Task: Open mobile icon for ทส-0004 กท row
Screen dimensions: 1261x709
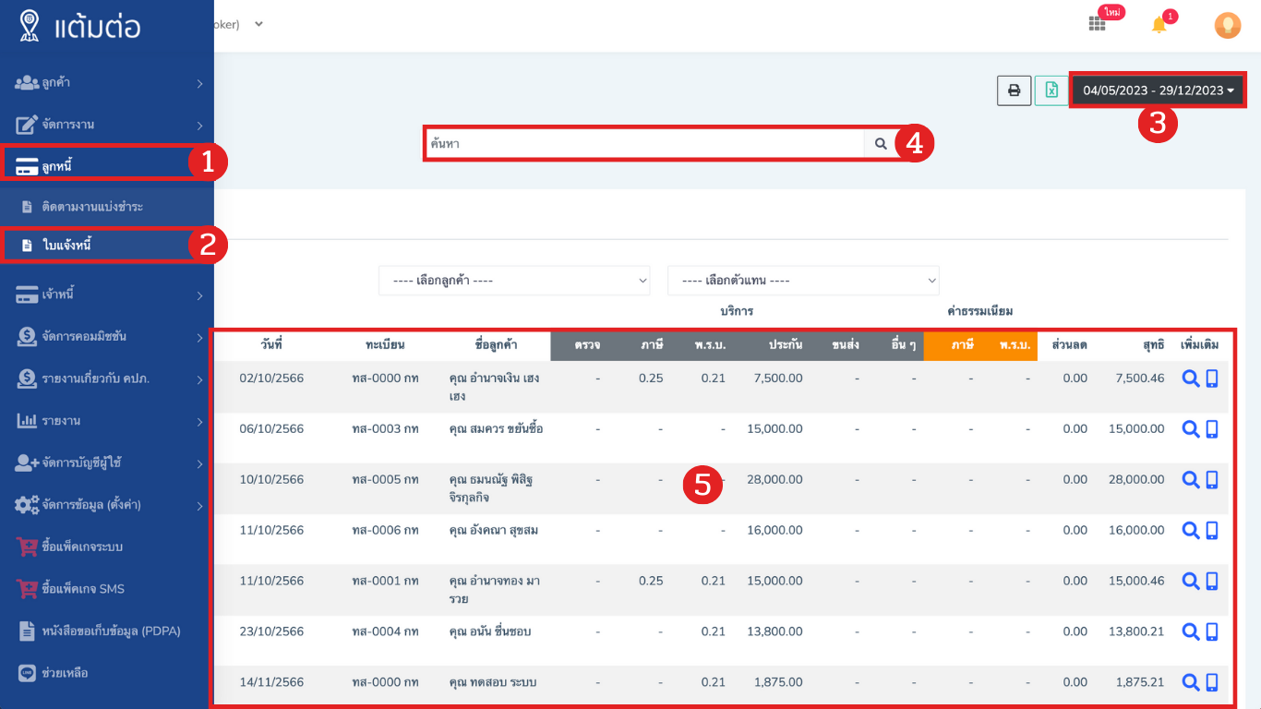Action: 1212,632
